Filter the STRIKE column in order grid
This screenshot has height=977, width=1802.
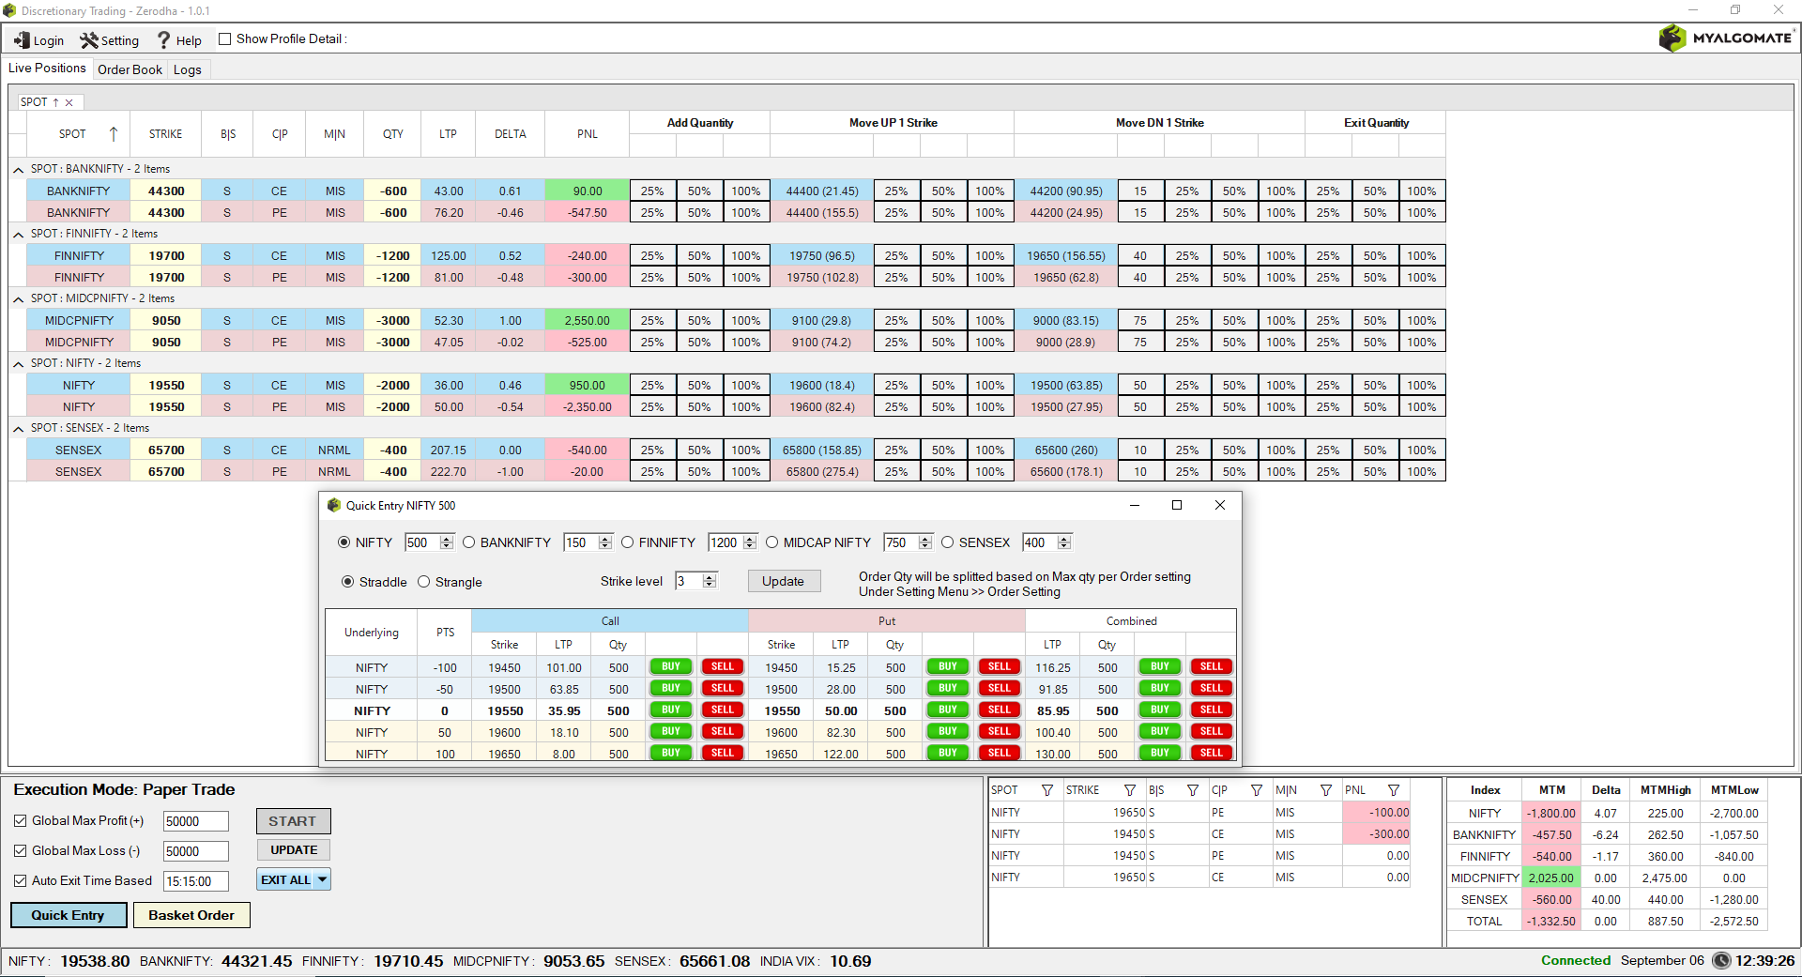coord(1130,790)
